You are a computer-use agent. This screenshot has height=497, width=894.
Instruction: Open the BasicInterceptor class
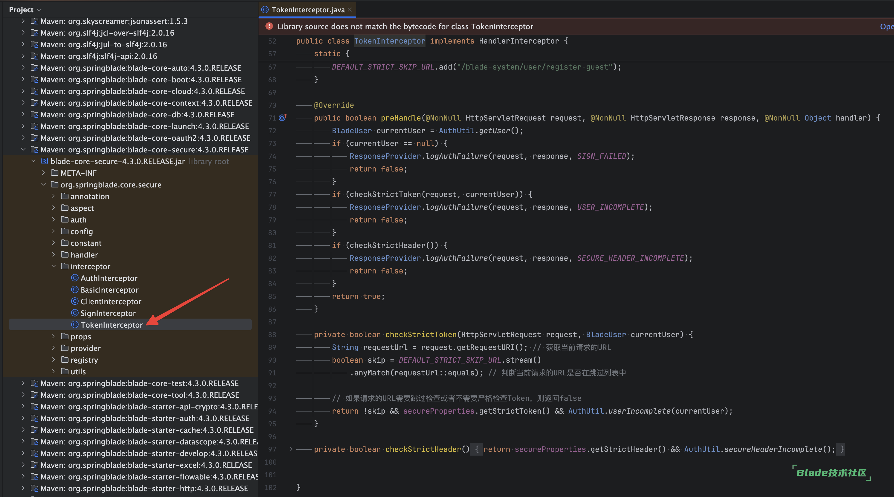coord(109,290)
